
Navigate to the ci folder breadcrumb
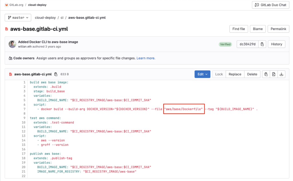click(62, 17)
